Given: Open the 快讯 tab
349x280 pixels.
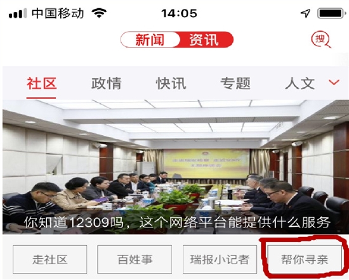Looking at the screenshot, I should point(171,84).
